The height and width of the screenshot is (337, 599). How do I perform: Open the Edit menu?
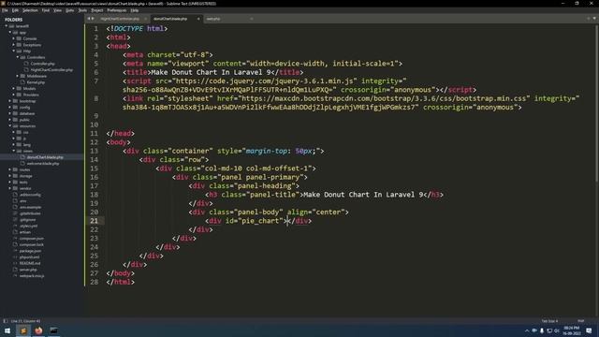tap(15, 10)
